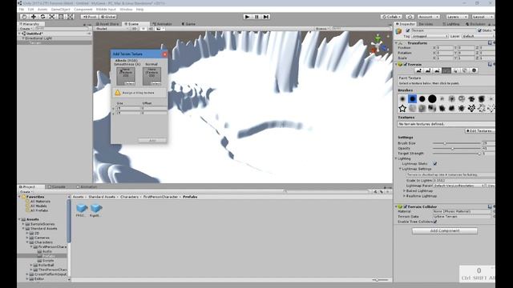Select Paint Texture terrain tool icon
The width and height of the screenshot is (513, 288).
(446, 70)
